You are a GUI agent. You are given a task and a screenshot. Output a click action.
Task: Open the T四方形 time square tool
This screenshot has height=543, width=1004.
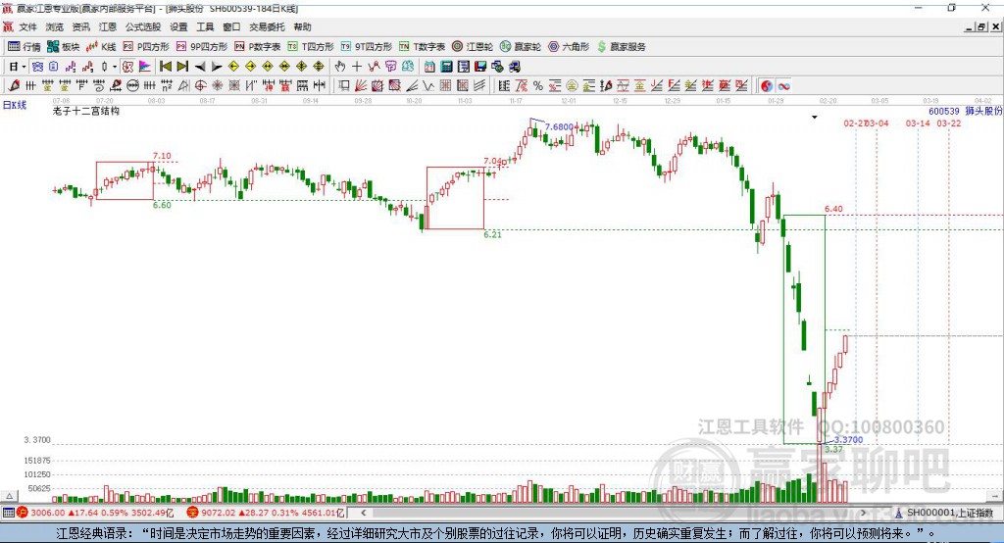[x=311, y=47]
